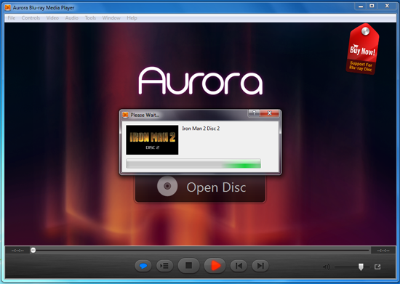Click the seek bar position knob
400x284 pixels.
(x=33, y=250)
